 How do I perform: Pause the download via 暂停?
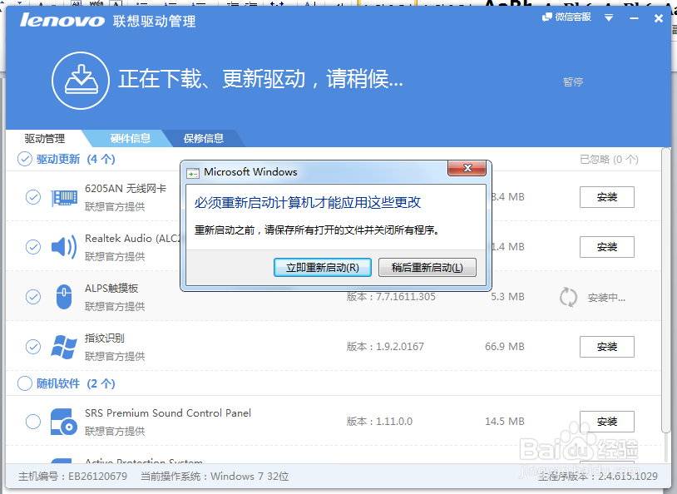coord(573,82)
